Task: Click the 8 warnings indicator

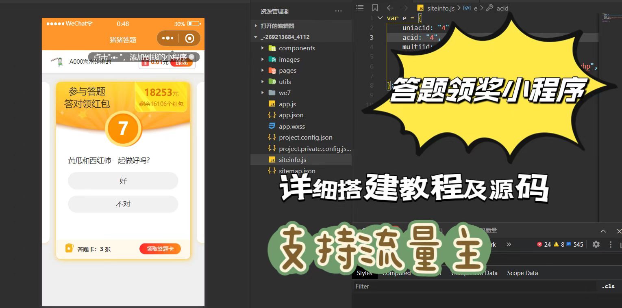Action: (x=559, y=244)
